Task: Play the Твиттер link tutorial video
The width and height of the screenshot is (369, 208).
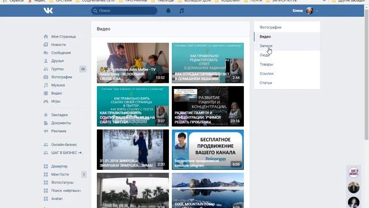Action: [133, 106]
